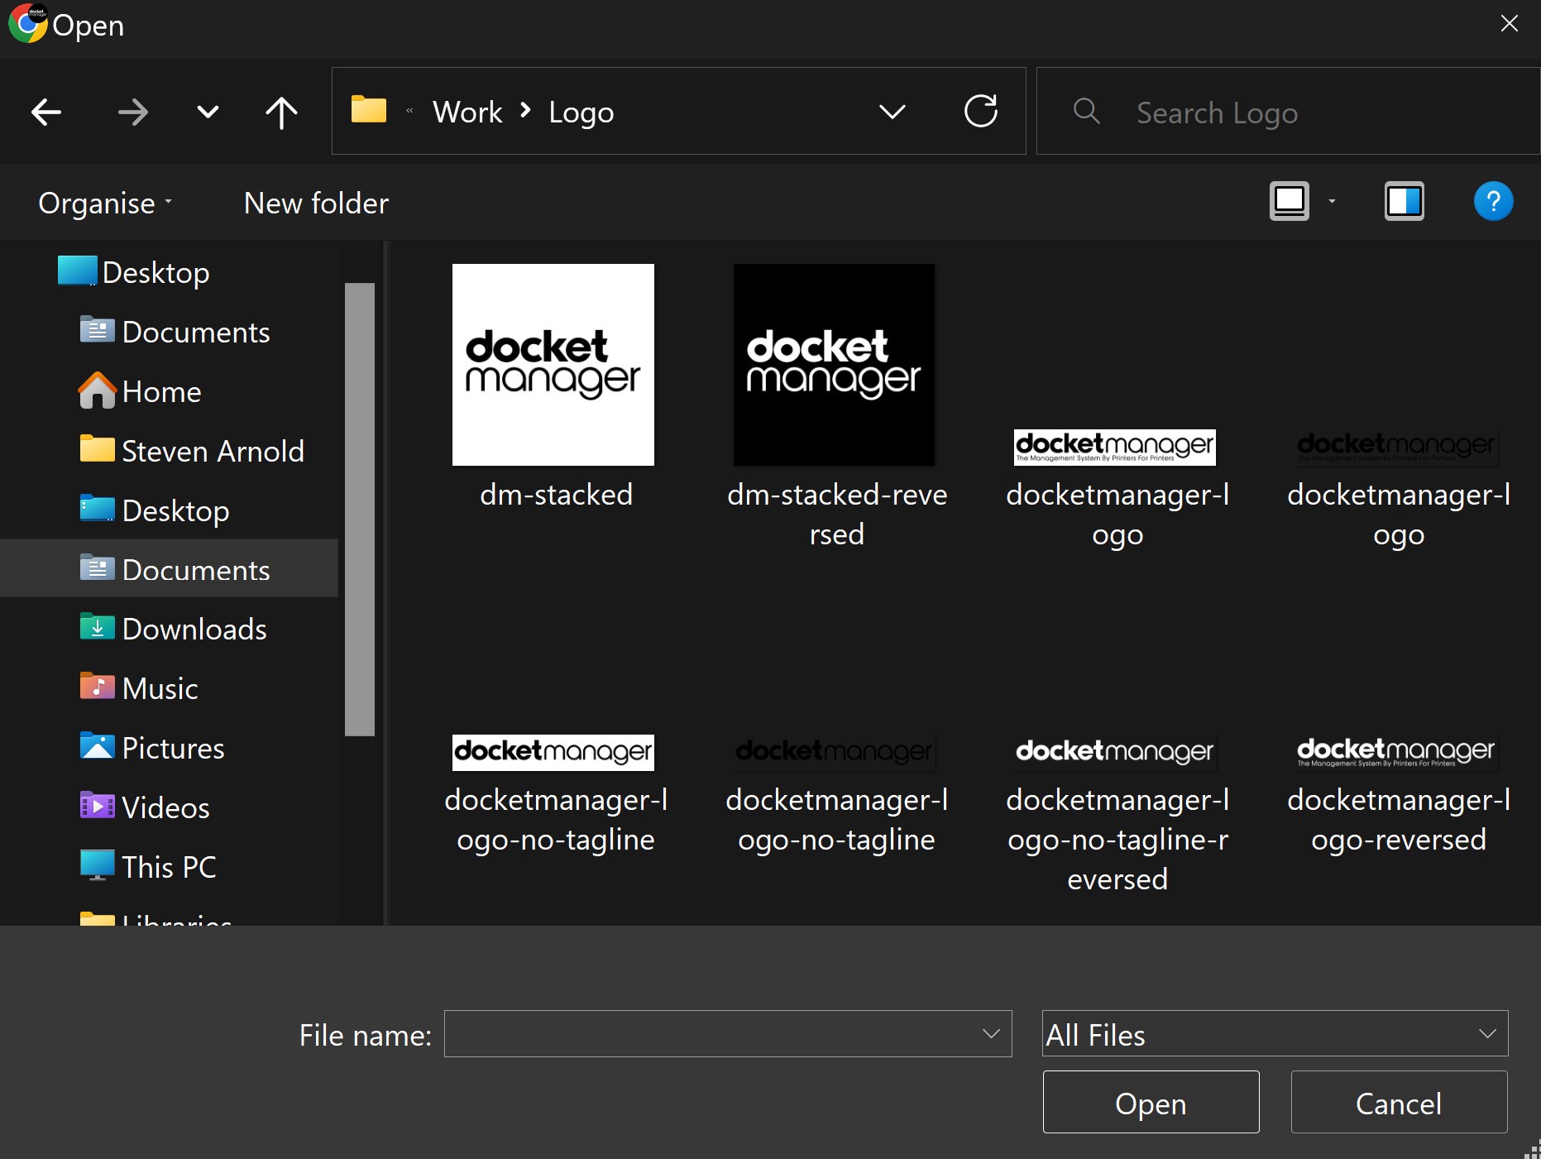Expand the hidden breadcrumb path chevrons
Screen dimensions: 1541x1159
[409, 111]
